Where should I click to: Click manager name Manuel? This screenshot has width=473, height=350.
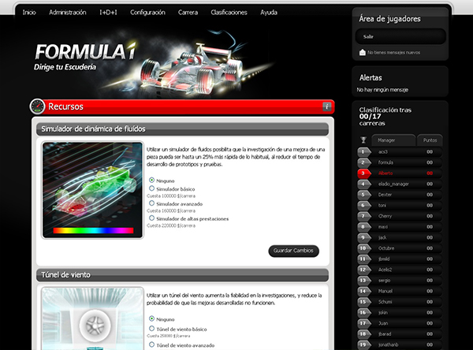(385, 291)
